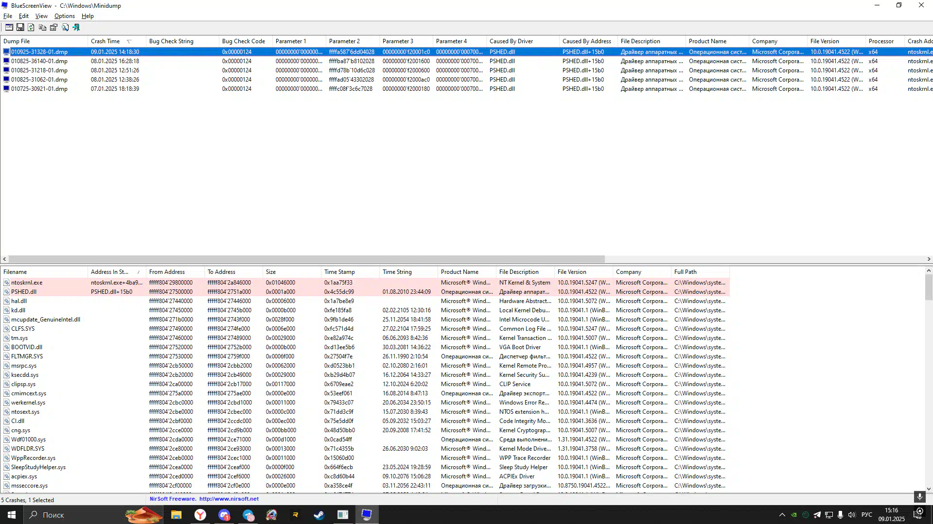Open Telegram from the taskbar

(248, 515)
